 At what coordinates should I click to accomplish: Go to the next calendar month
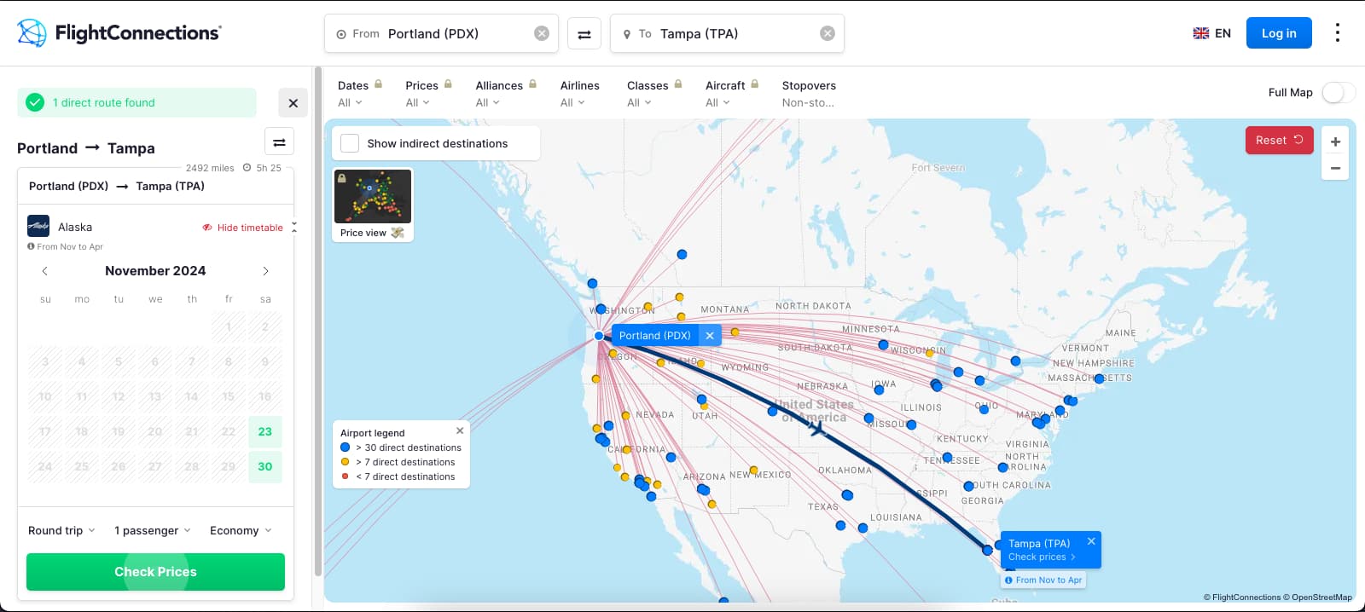265,271
